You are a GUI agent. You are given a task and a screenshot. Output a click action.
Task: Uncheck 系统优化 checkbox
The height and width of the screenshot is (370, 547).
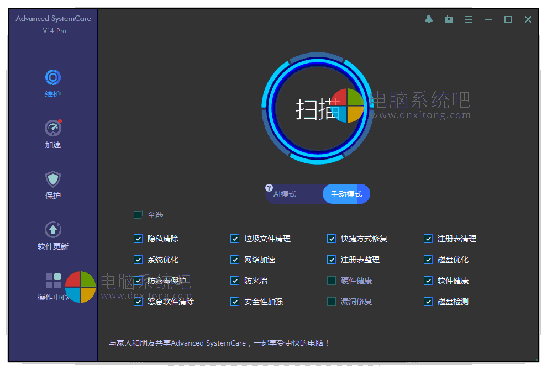pos(138,260)
